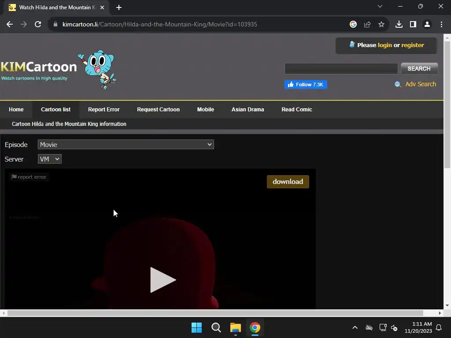Open Request Cartoon page
The image size is (451, 338).
[158, 110]
